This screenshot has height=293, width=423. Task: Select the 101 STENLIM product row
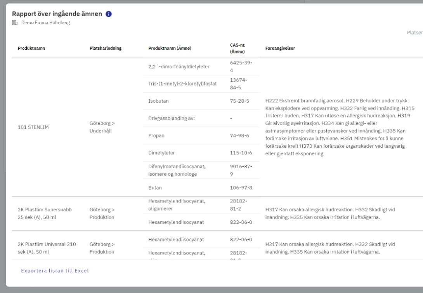(x=33, y=127)
